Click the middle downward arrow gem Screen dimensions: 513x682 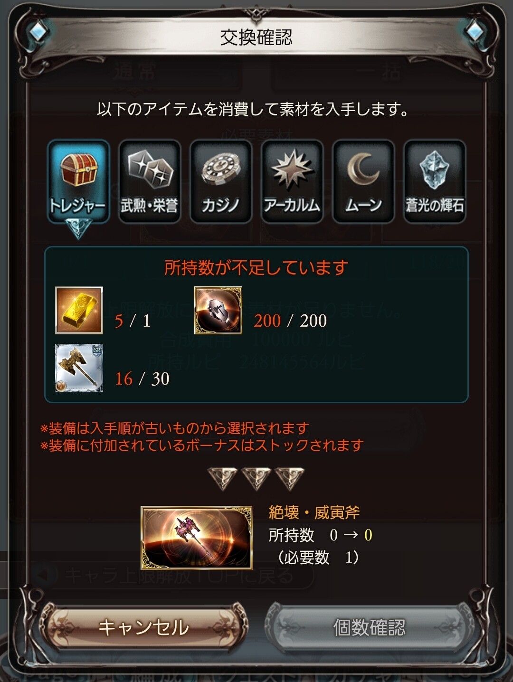click(256, 479)
